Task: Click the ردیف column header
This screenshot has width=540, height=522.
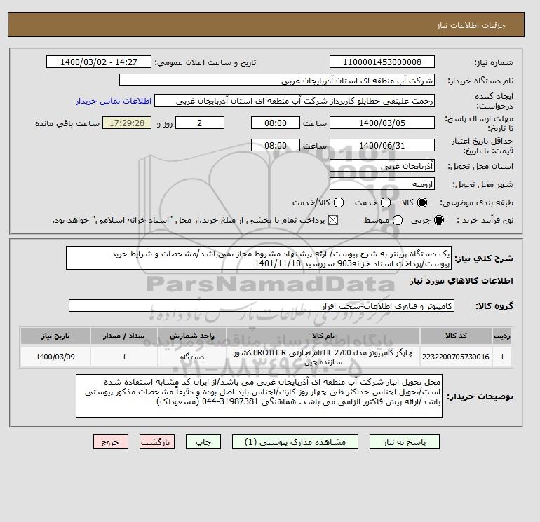Action: (x=502, y=336)
